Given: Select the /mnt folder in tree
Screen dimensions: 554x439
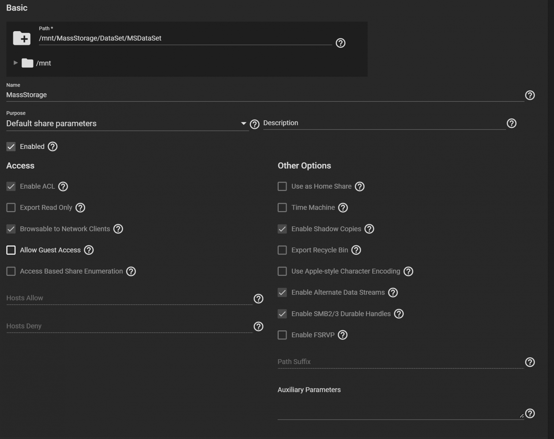Looking at the screenshot, I should point(43,63).
